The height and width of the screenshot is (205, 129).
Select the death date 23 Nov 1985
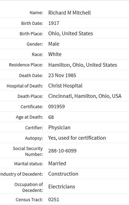pyautogui.click(x=62, y=75)
